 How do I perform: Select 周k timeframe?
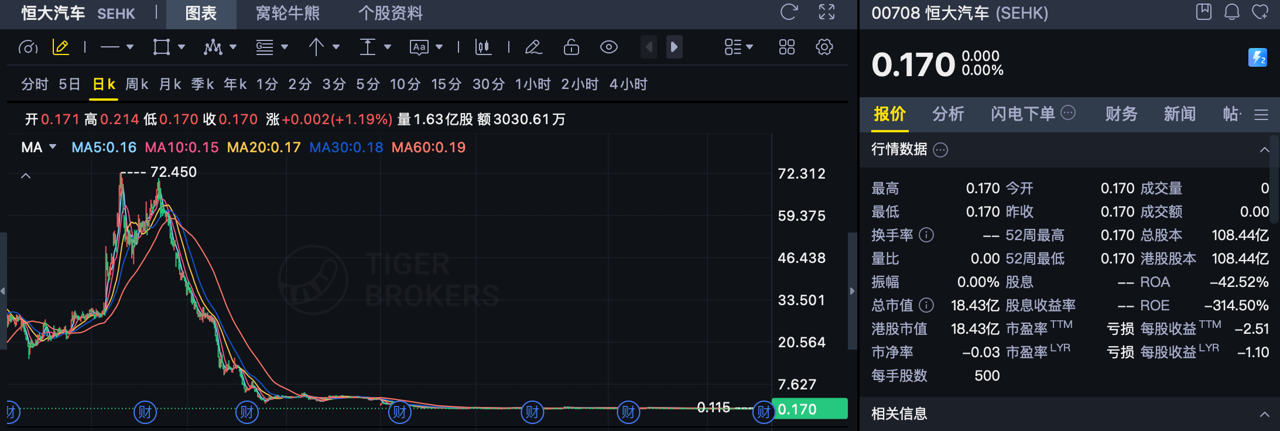point(137,84)
